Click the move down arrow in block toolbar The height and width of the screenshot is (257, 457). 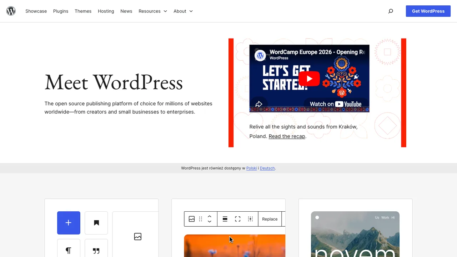point(210,222)
